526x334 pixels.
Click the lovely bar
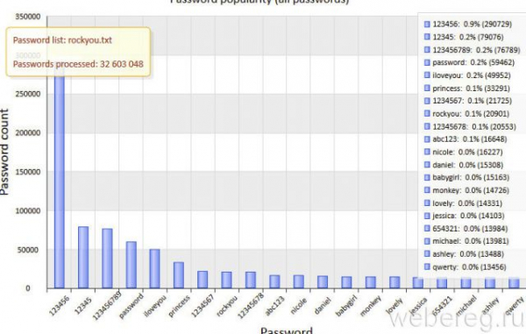click(x=394, y=282)
